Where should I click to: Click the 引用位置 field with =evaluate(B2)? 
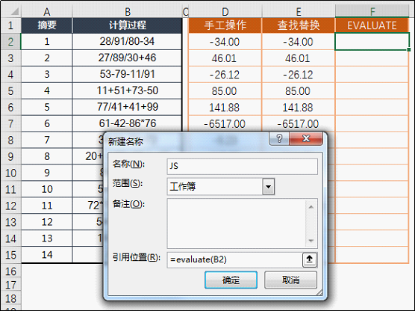[235, 259]
